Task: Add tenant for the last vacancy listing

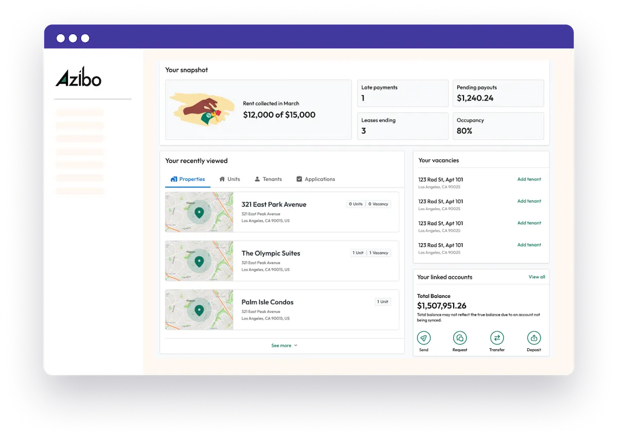Action: [x=529, y=244]
